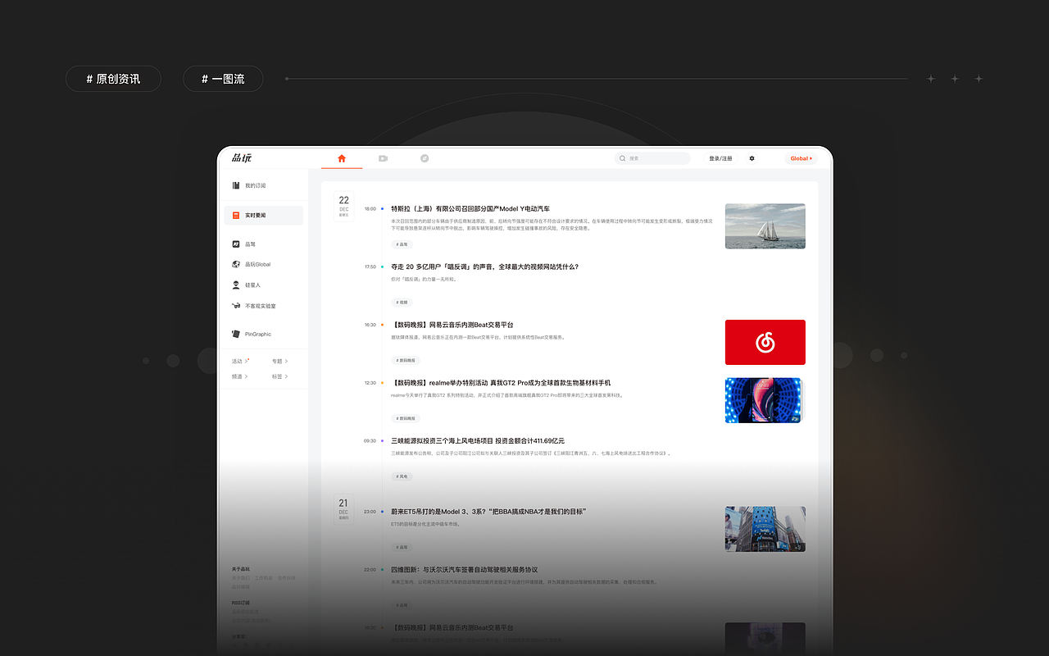Click the 实时要闻 orange icon

tap(236, 215)
